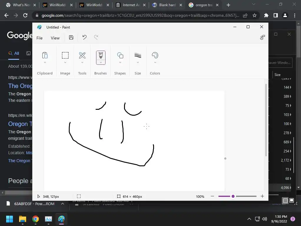Viewport: 301px width, 226px height.
Task: Go back in Chrome
Action: tap(6, 15)
